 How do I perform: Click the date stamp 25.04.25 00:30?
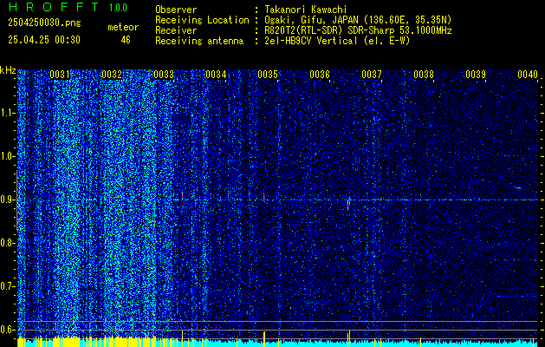[44, 40]
